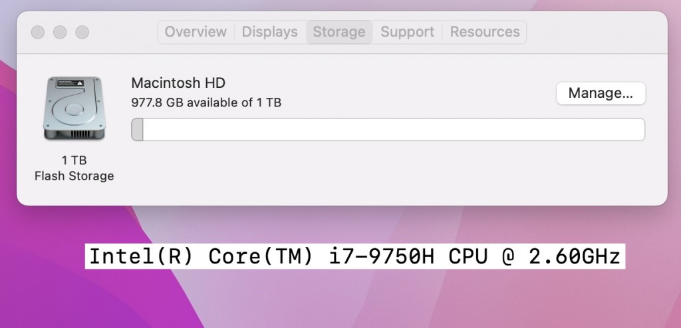
Task: Click the window zoom button
Action: click(x=82, y=32)
